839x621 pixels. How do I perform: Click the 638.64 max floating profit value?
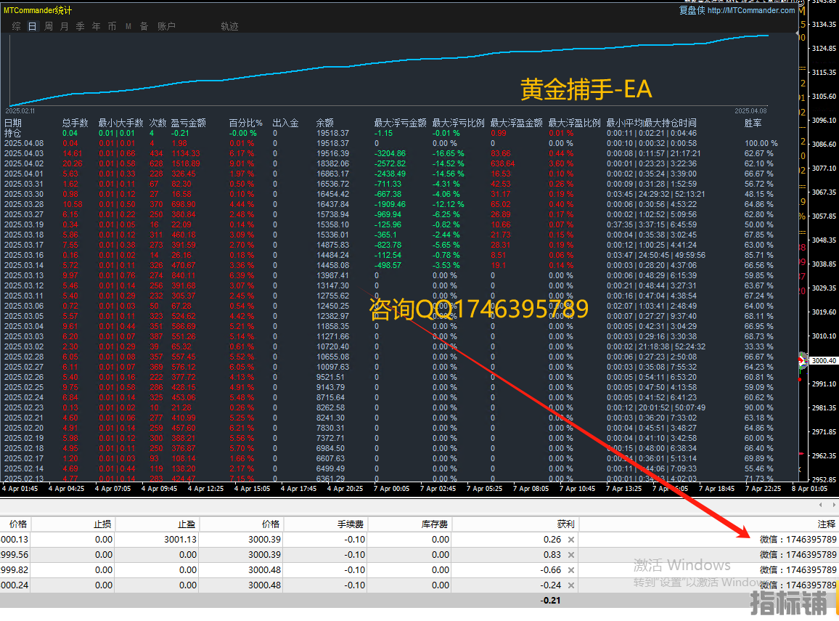502,164
